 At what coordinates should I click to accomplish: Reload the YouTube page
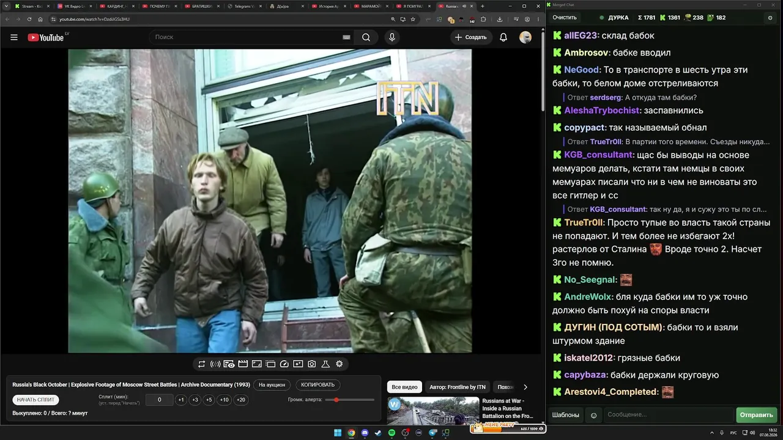click(29, 19)
